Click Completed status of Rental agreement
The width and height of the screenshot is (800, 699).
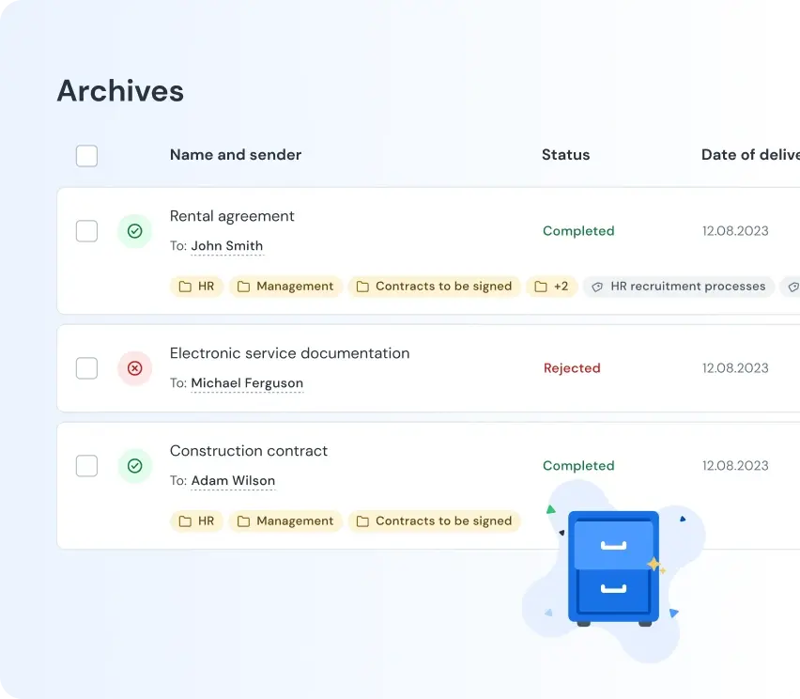click(x=578, y=231)
